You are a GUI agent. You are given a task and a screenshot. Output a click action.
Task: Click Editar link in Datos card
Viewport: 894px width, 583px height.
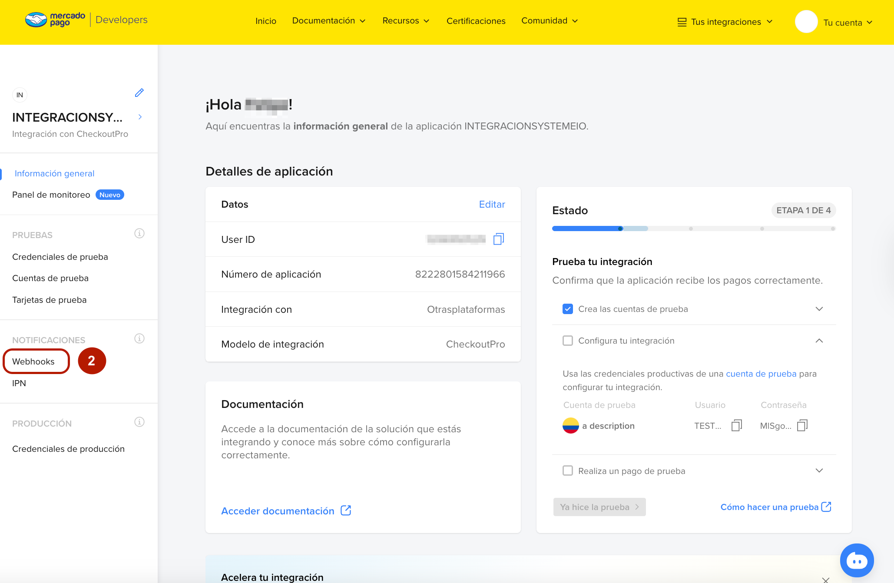coord(492,204)
